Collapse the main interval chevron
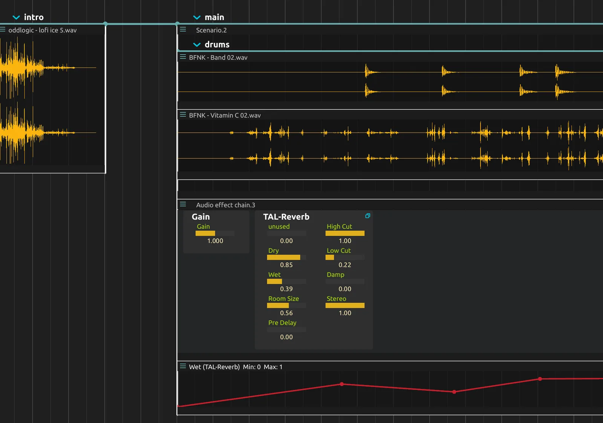This screenshot has height=423, width=603. point(197,17)
